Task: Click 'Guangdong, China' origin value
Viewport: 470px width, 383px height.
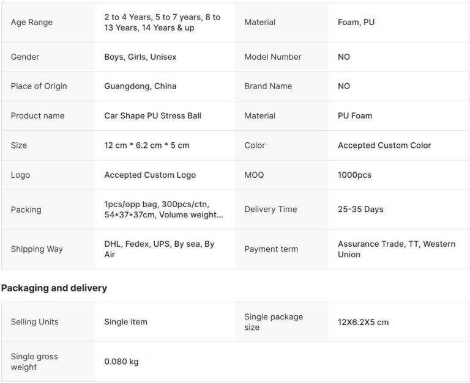Action: click(x=140, y=86)
